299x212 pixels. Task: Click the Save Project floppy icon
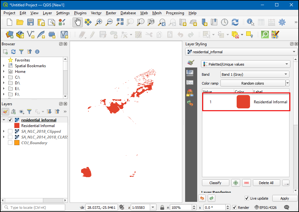[30, 22]
